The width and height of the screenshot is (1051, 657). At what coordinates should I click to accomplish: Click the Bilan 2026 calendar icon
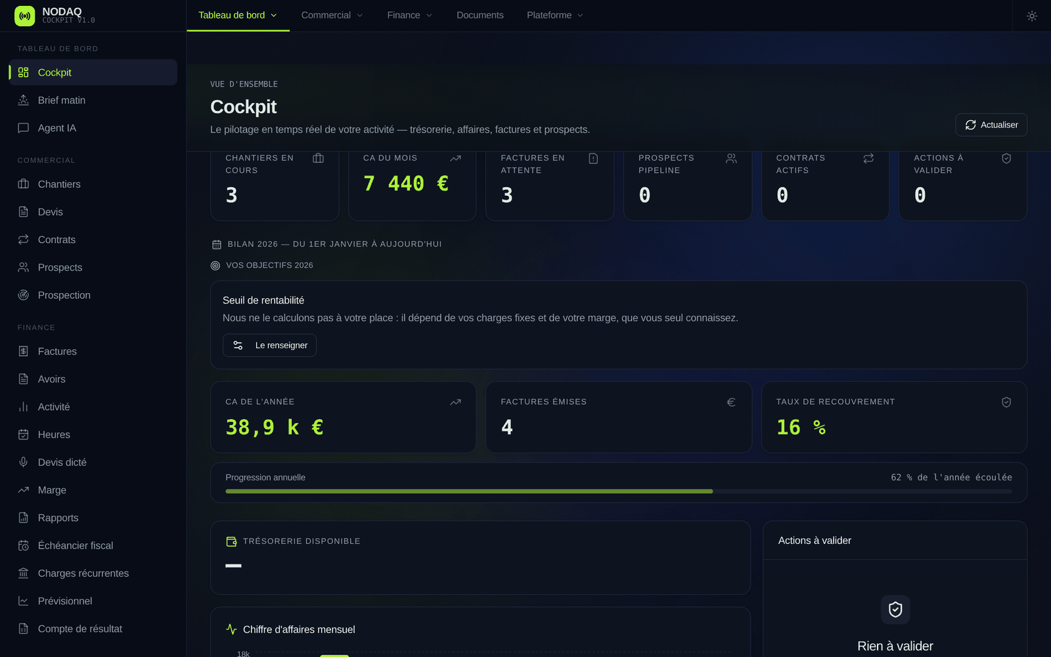click(217, 244)
